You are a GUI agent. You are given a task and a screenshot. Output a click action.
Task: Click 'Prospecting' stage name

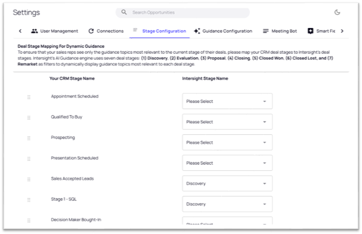63,138
